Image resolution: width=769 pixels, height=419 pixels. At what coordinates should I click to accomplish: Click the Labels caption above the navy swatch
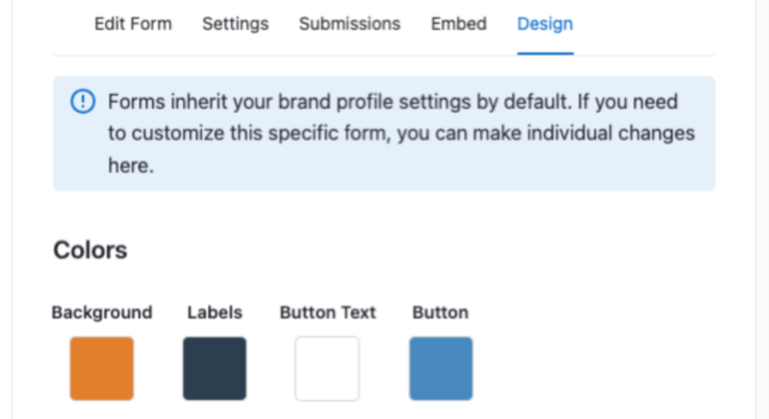coord(215,312)
